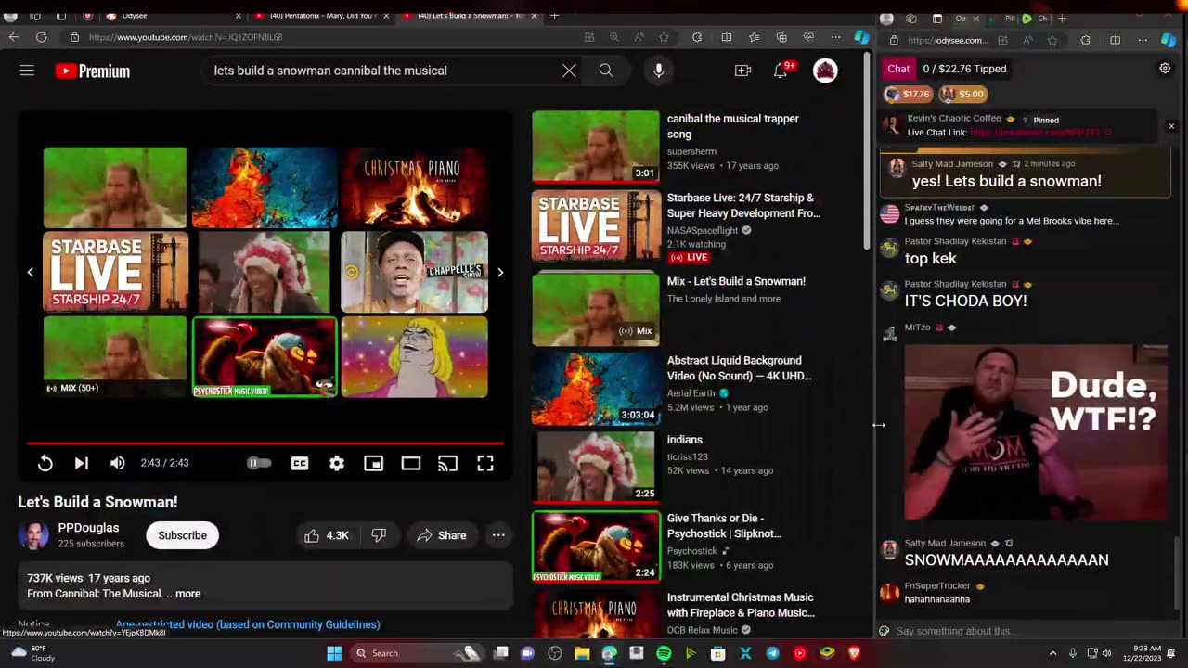The height and width of the screenshot is (668, 1188).
Task: Click the $5.00 tip chip
Action: pyautogui.click(x=962, y=94)
